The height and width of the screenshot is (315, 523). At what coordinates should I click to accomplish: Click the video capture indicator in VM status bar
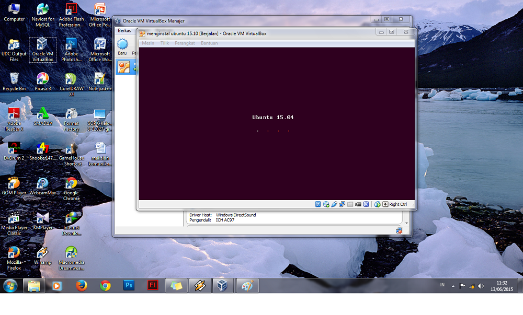[x=358, y=204]
